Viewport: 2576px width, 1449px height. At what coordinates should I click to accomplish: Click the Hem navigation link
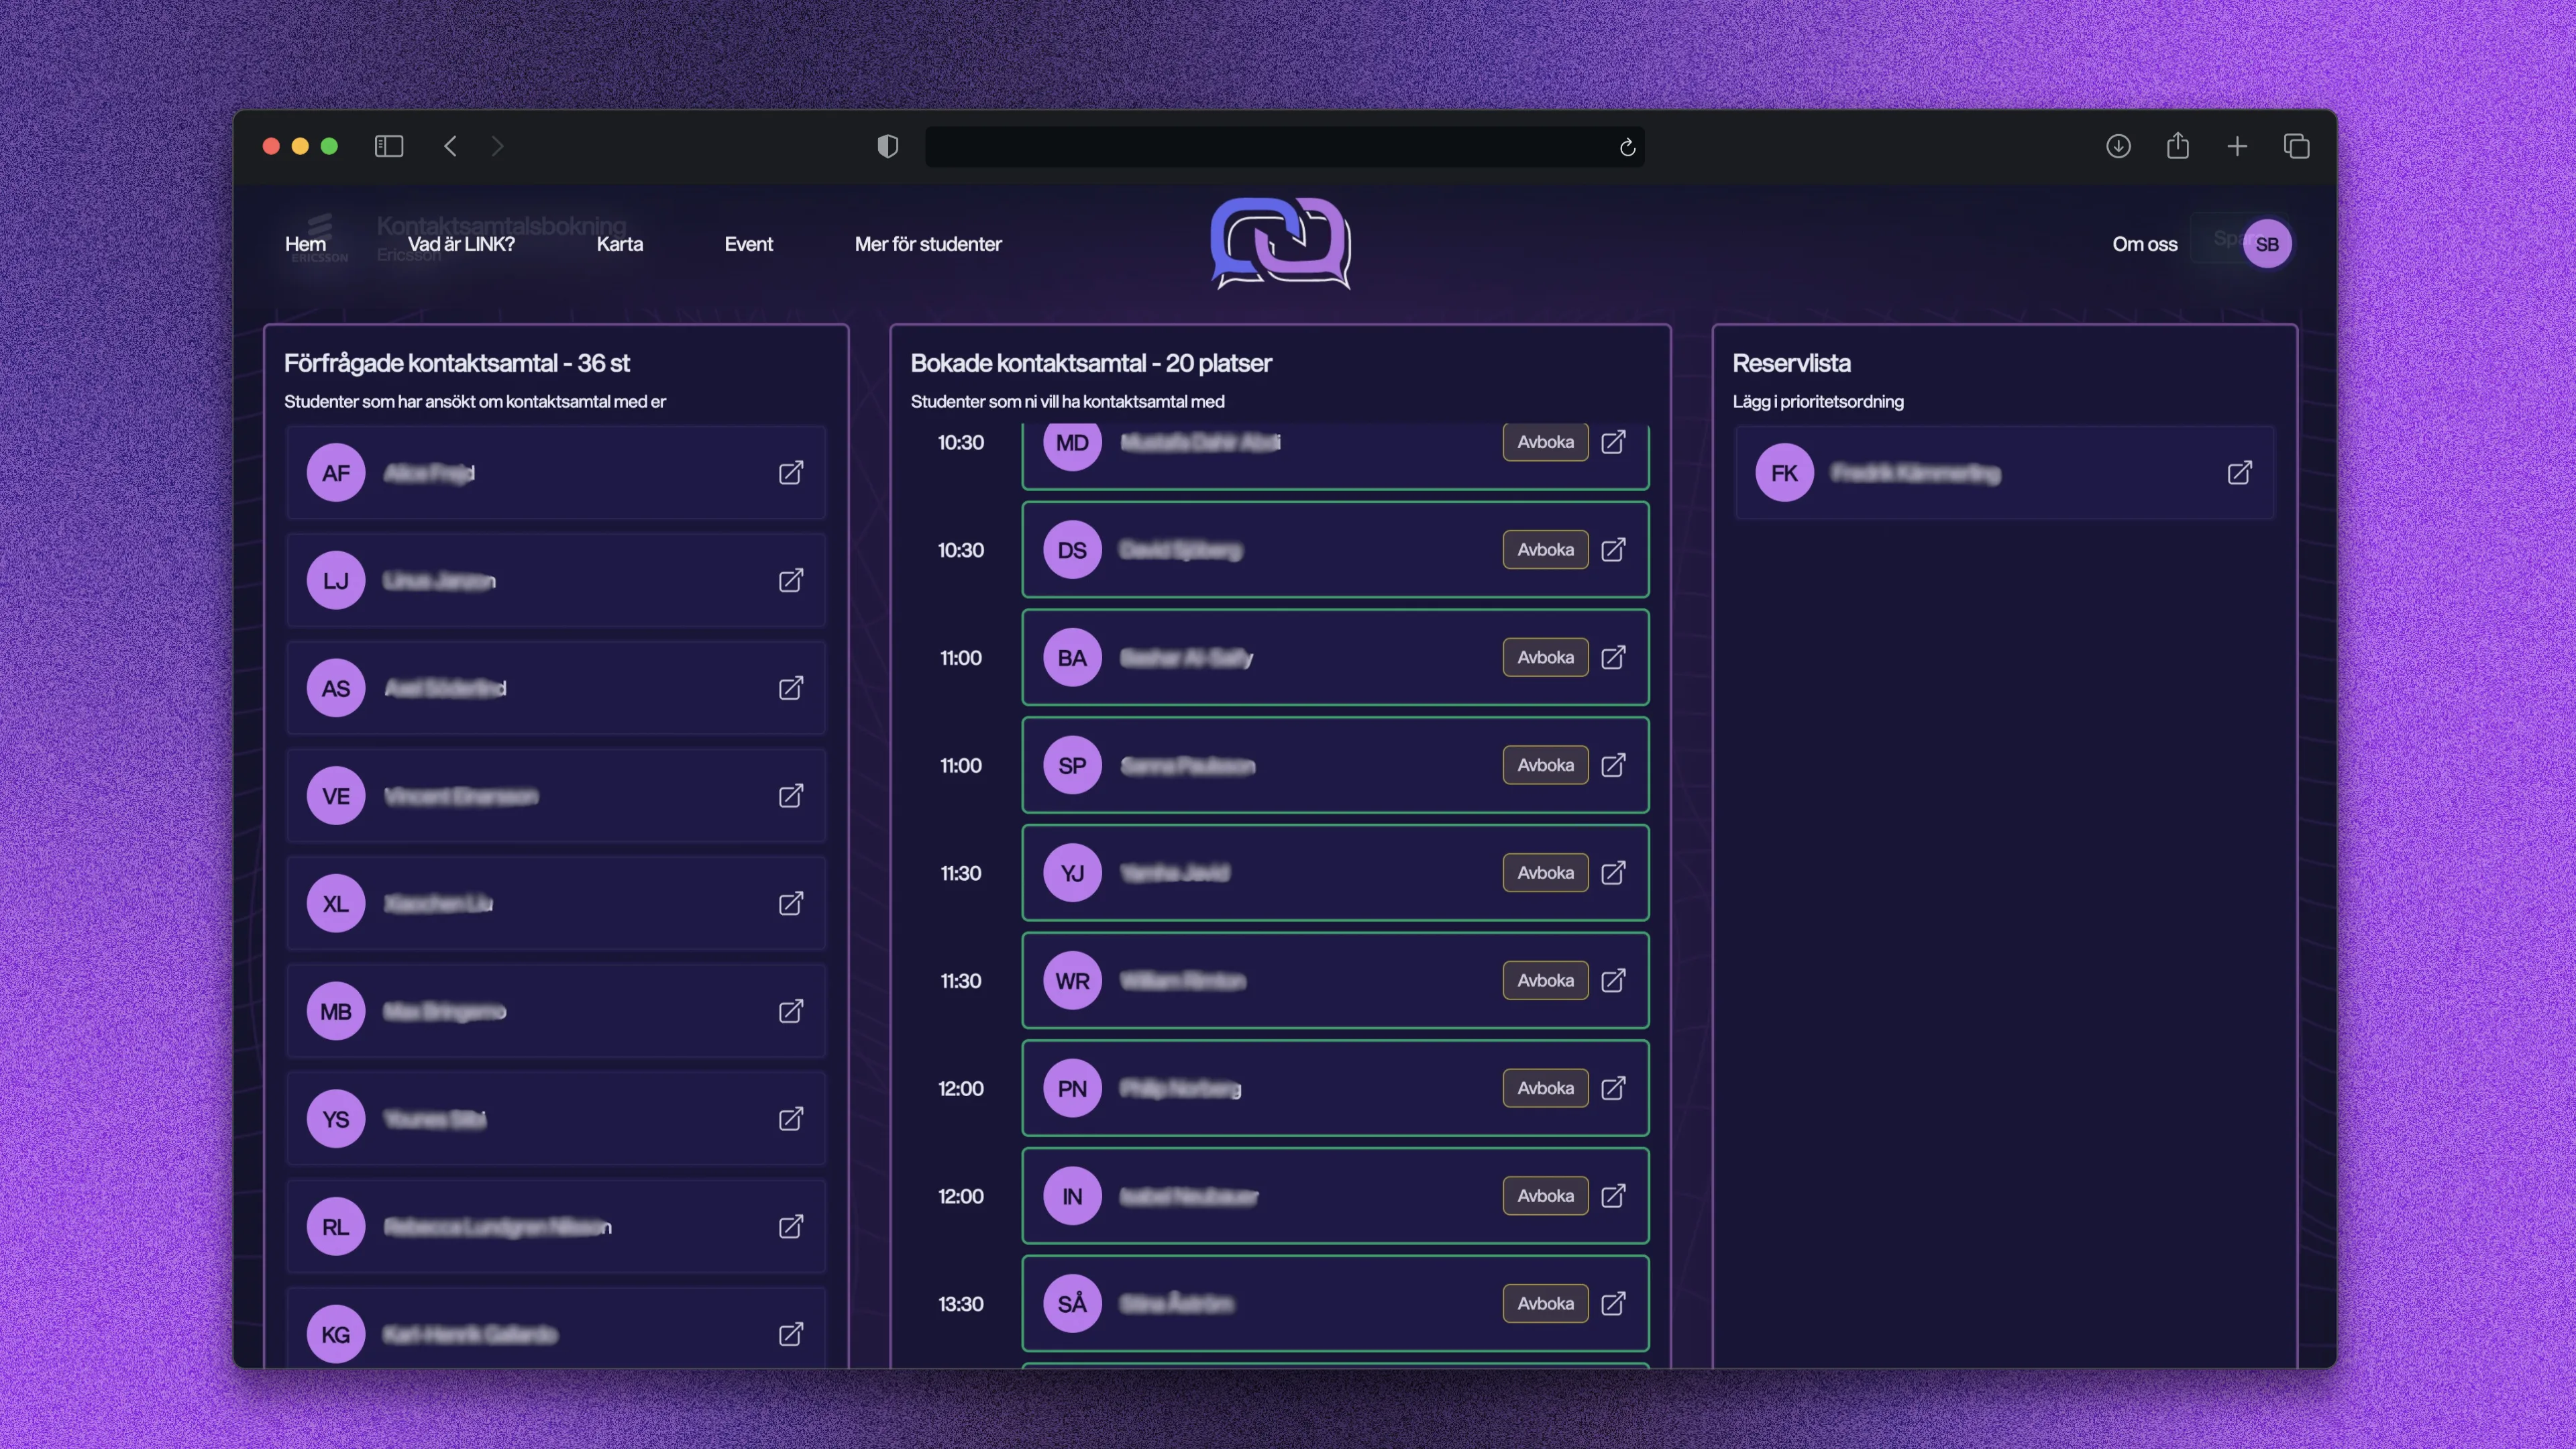tap(305, 244)
